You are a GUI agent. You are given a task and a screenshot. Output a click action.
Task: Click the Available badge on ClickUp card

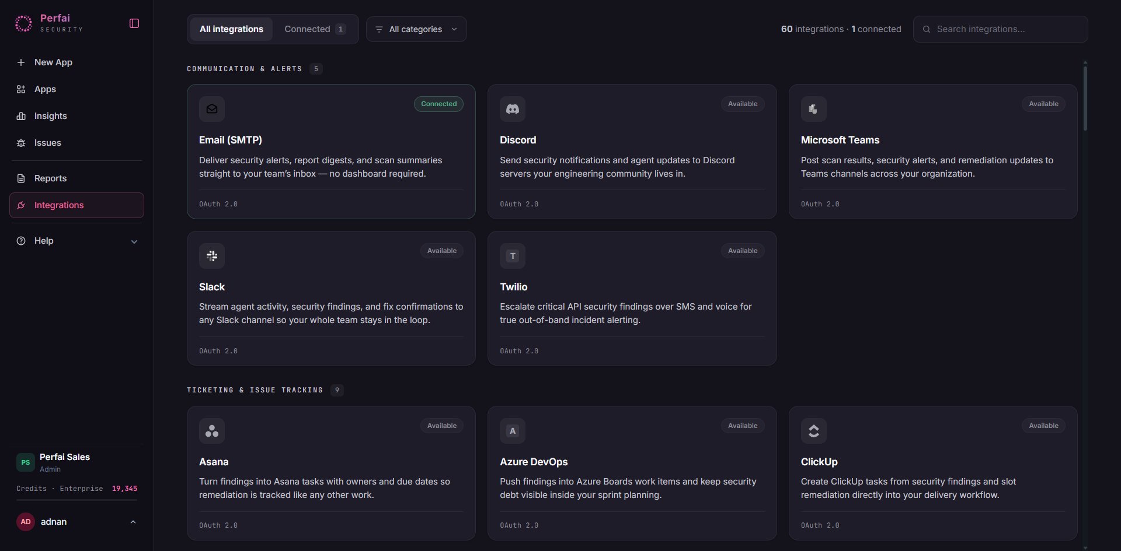click(1043, 426)
